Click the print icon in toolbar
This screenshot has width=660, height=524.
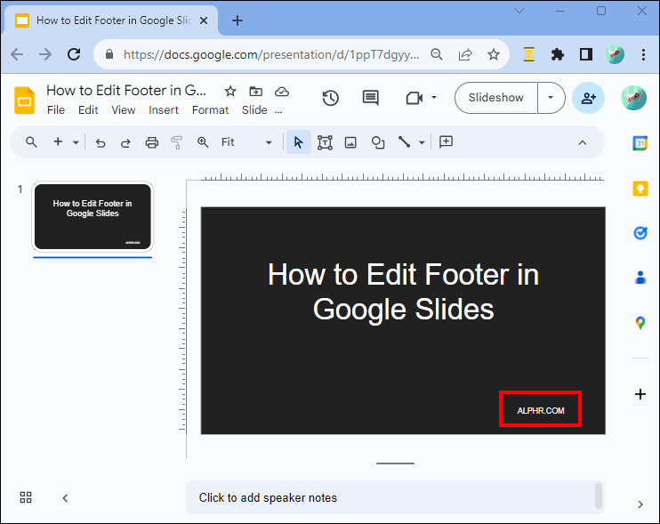[151, 142]
